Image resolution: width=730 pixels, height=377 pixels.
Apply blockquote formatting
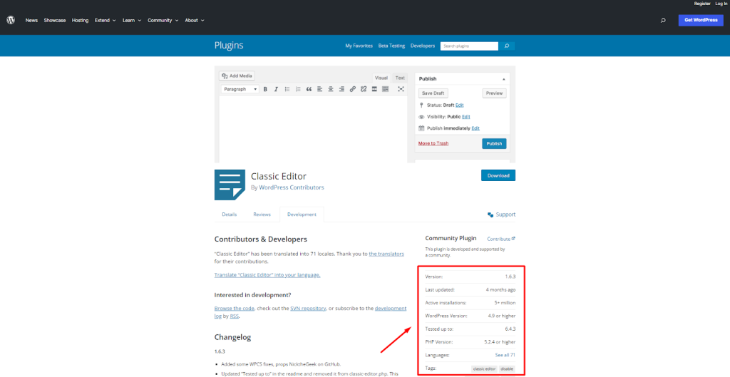point(309,89)
